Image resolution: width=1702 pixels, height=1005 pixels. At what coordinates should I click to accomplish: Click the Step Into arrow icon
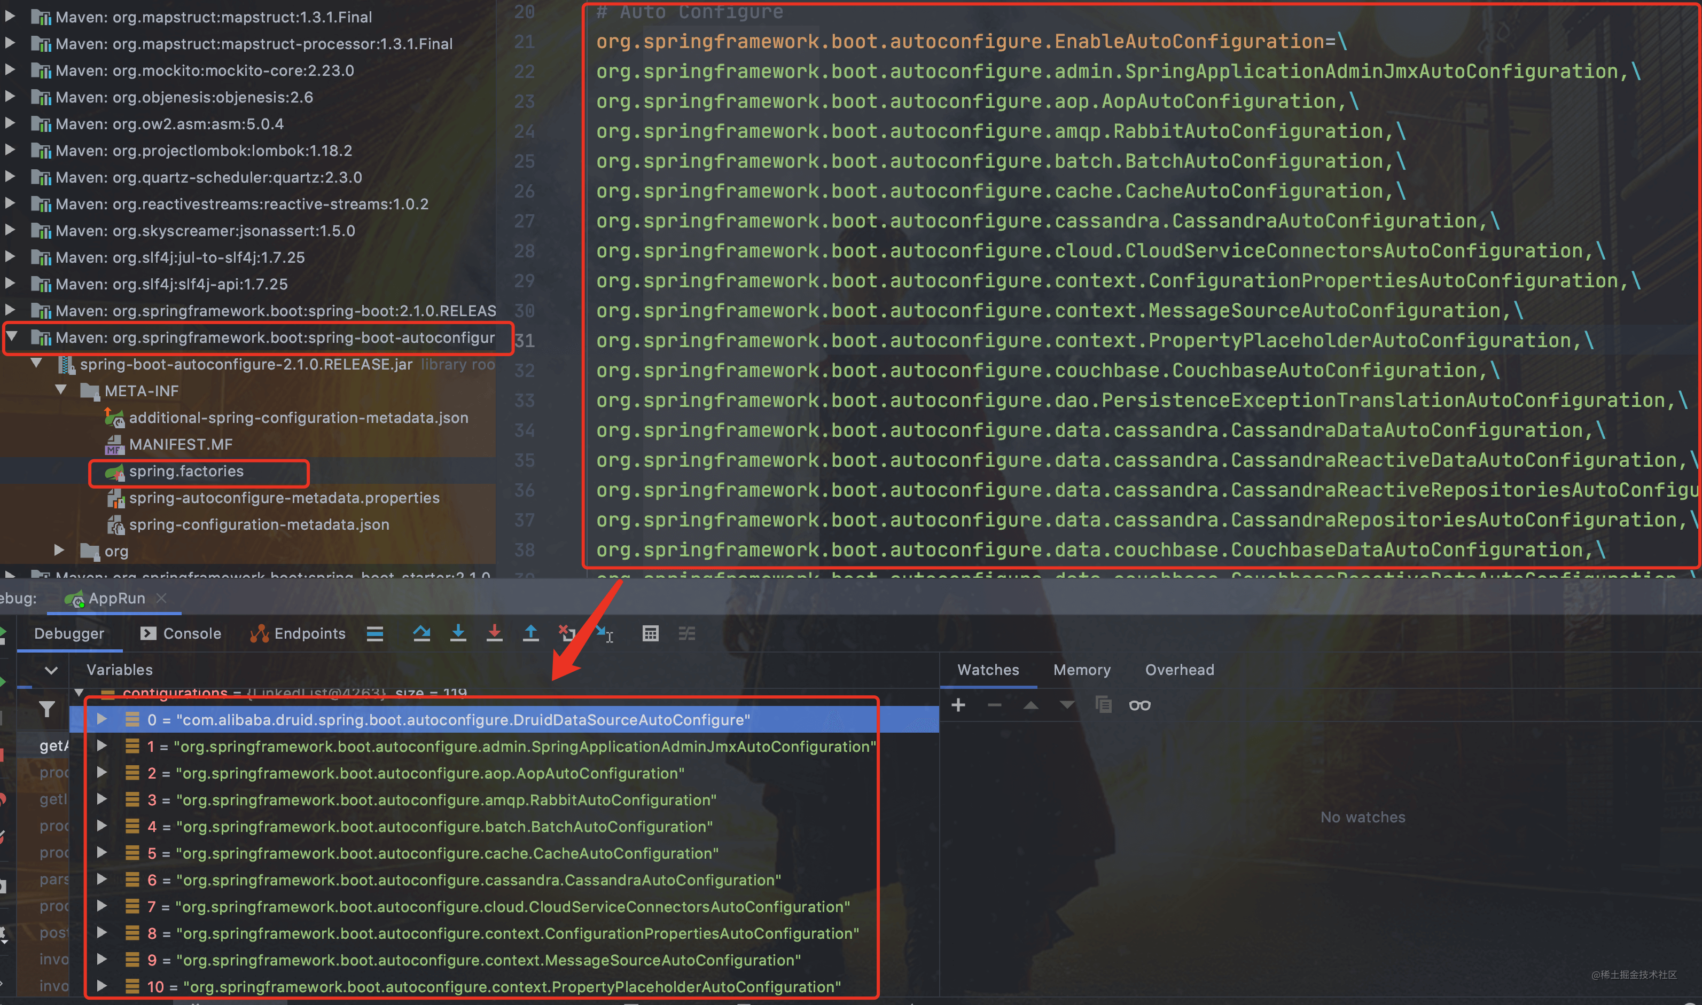pyautogui.click(x=458, y=633)
